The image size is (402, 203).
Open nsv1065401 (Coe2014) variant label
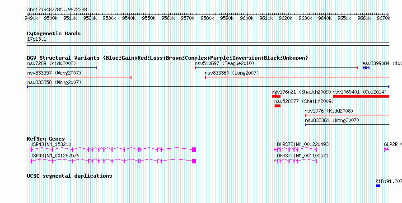point(360,92)
